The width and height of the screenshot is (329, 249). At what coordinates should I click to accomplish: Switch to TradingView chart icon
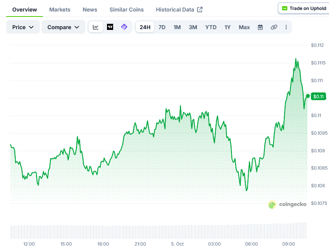tap(110, 27)
